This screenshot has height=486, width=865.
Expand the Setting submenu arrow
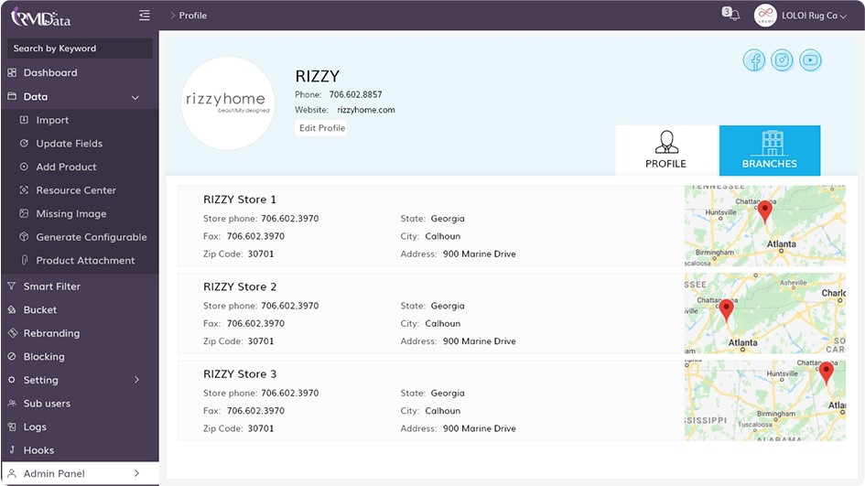pyautogui.click(x=136, y=380)
